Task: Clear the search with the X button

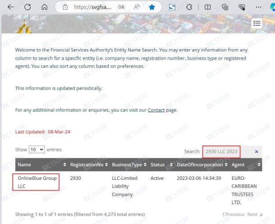Action: (256, 151)
